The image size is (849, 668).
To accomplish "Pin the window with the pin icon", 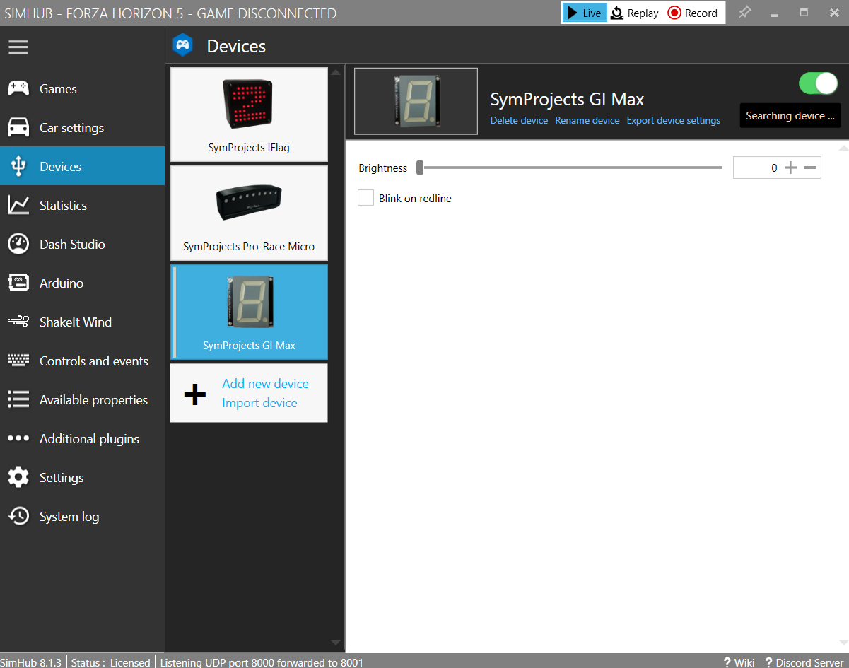I will (x=744, y=13).
